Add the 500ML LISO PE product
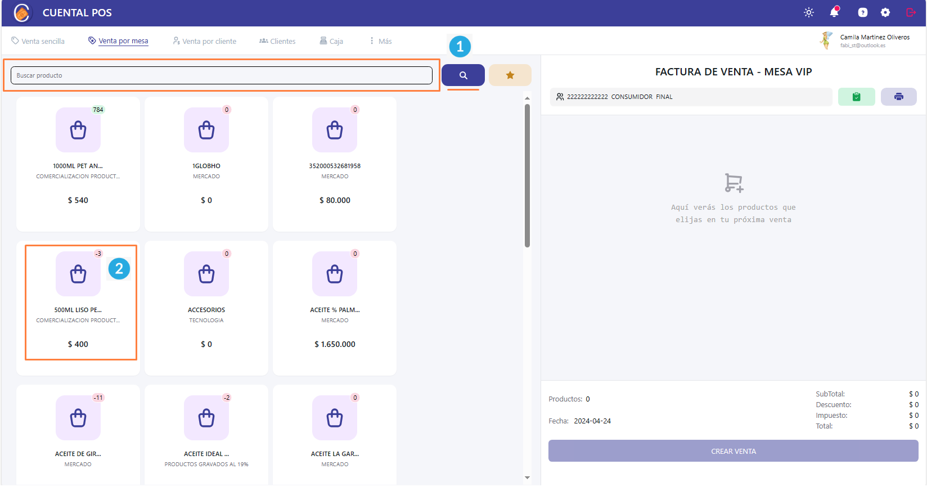This screenshot has height=487, width=927. coord(78,303)
